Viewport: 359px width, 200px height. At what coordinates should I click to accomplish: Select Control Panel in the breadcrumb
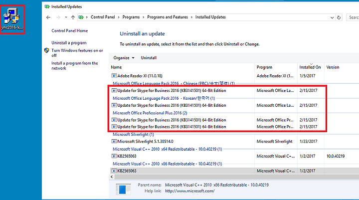tap(103, 17)
